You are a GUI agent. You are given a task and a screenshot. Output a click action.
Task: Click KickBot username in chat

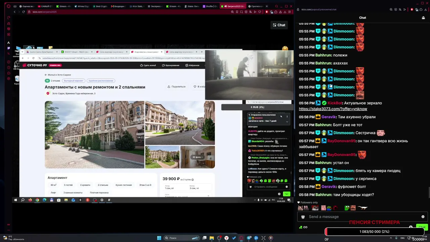tap(335, 103)
